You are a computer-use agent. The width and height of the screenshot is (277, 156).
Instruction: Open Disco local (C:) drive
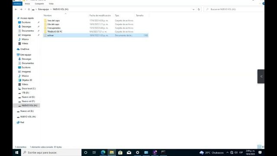(29, 88)
